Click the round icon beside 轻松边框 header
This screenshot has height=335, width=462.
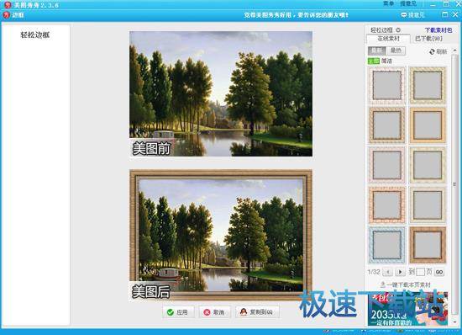398,29
